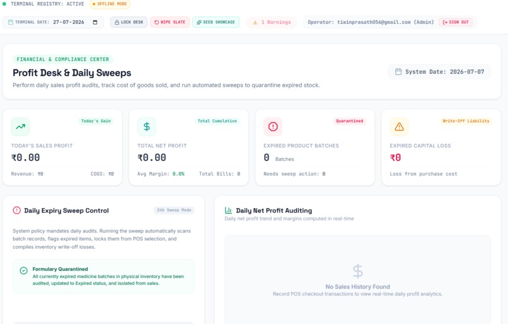The image size is (508, 324).
Task: Click the Daily Net Profit Auditing heading
Action: (x=274, y=211)
